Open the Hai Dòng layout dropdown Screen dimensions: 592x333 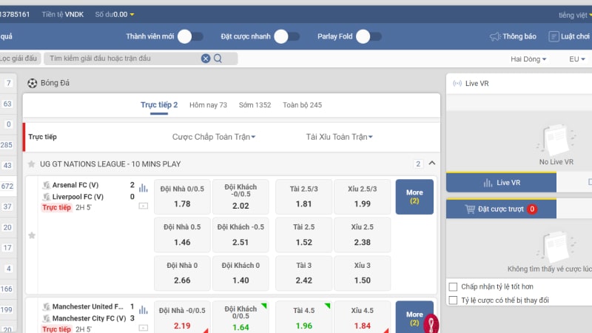(x=528, y=59)
